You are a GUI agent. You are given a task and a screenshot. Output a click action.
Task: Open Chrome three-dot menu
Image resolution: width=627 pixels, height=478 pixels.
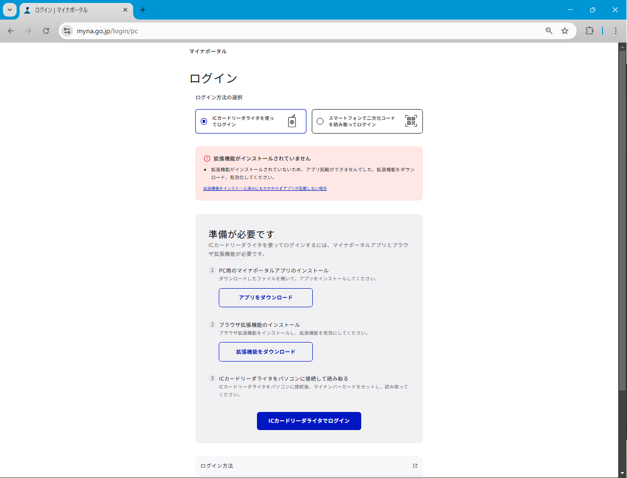615,31
